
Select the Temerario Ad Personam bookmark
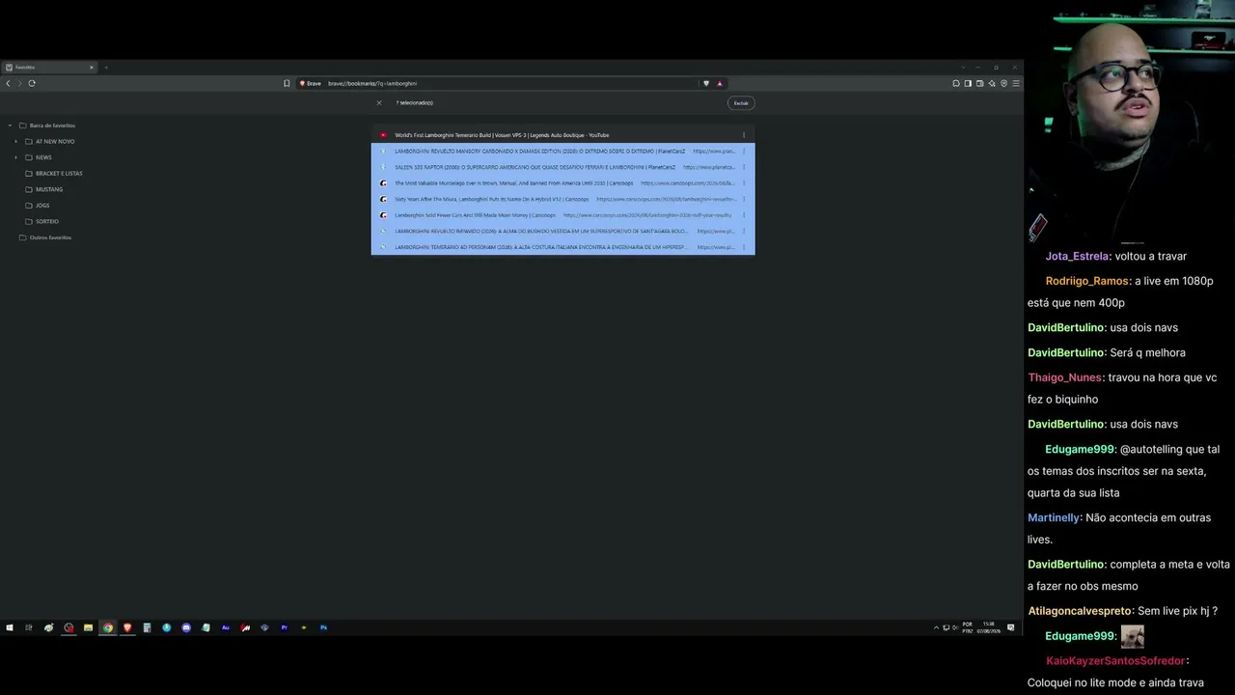563,247
